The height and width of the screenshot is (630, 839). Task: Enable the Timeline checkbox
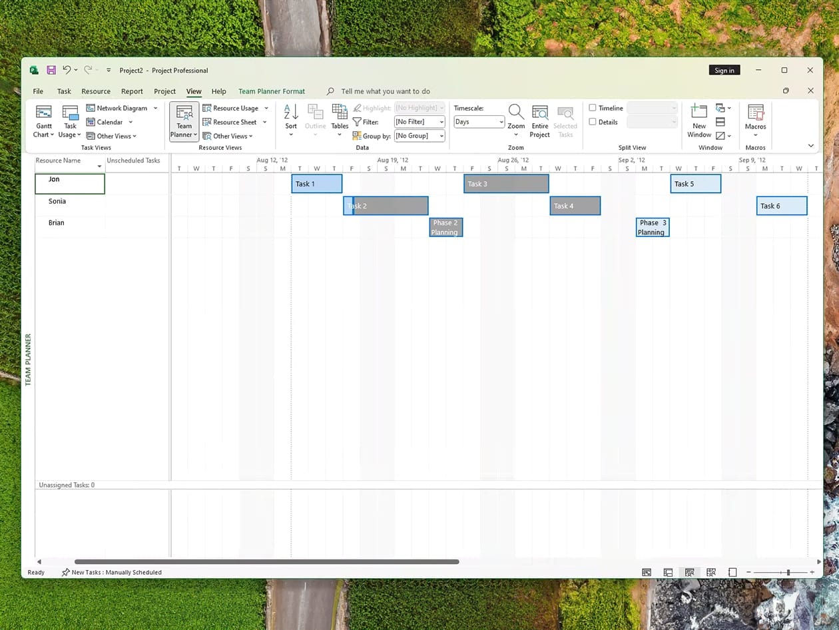point(593,108)
